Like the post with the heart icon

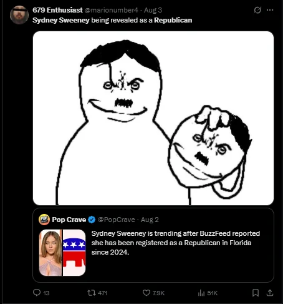146,293
